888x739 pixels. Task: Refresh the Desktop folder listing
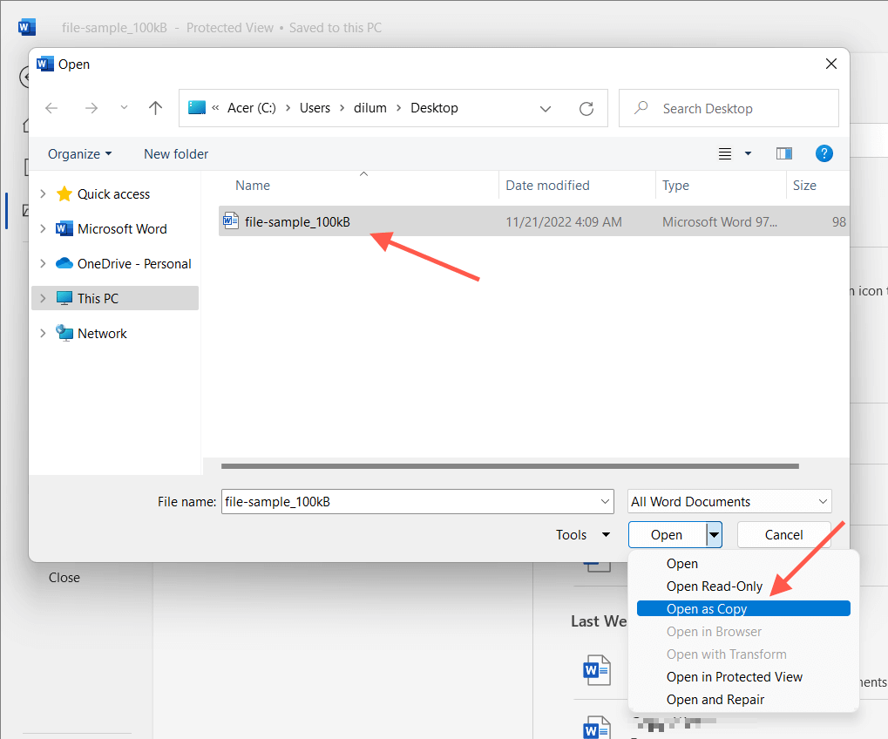(586, 108)
